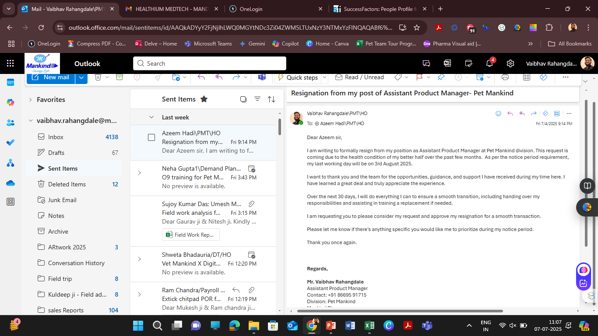This screenshot has width=598, height=336.
Task: Expand the Favorites folder group
Action: [30, 100]
